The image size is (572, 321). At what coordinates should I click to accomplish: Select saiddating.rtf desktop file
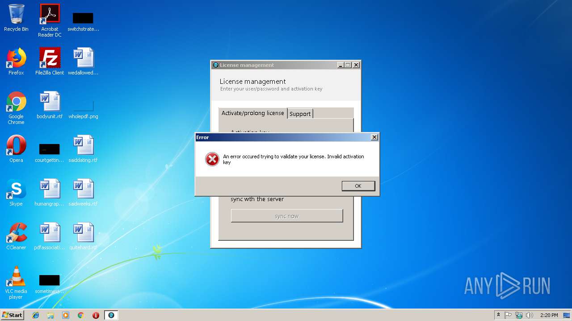click(83, 149)
